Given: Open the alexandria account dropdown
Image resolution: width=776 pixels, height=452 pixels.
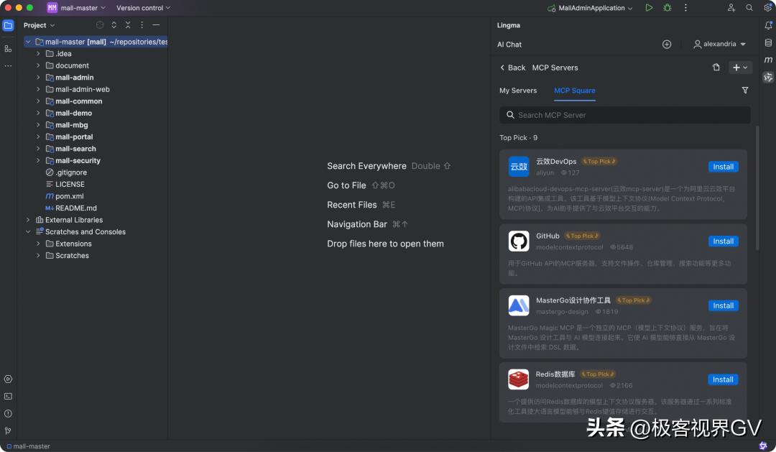Looking at the screenshot, I should [x=719, y=44].
